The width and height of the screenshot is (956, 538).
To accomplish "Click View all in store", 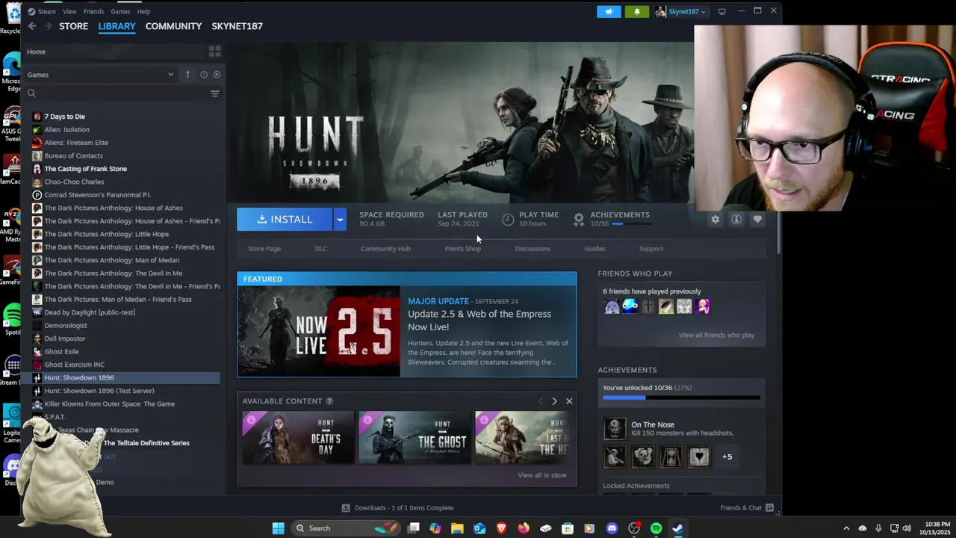I will click(542, 475).
